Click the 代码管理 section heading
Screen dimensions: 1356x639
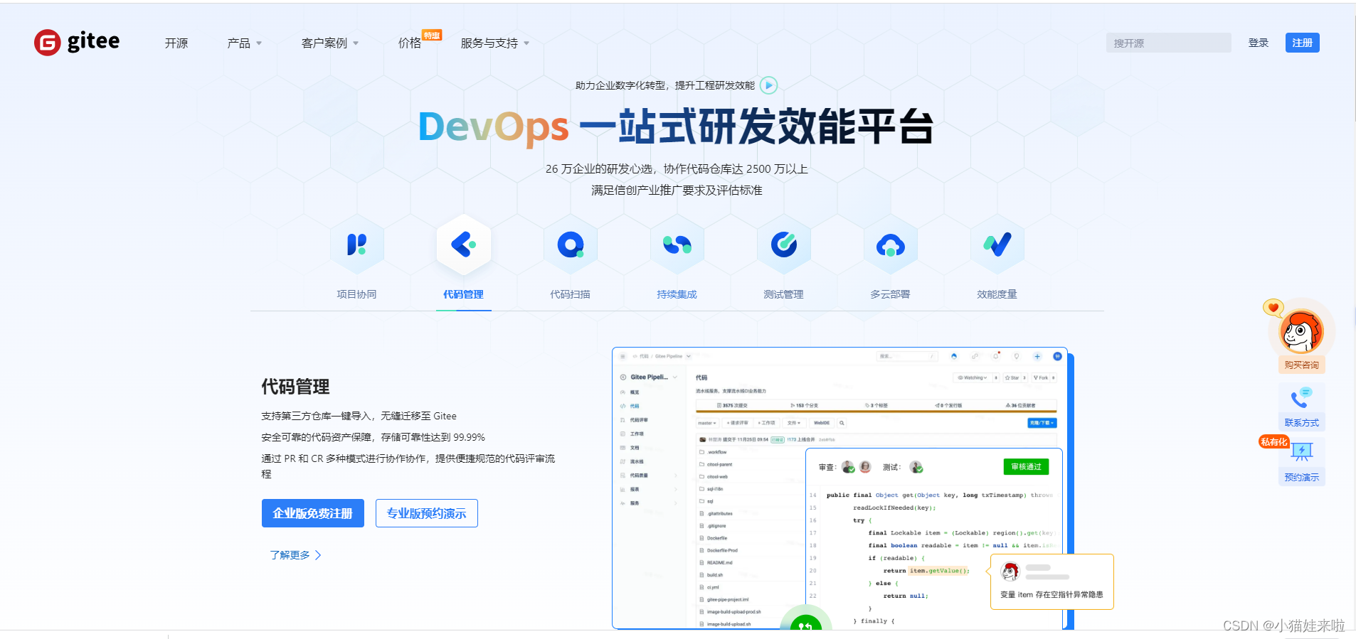295,387
